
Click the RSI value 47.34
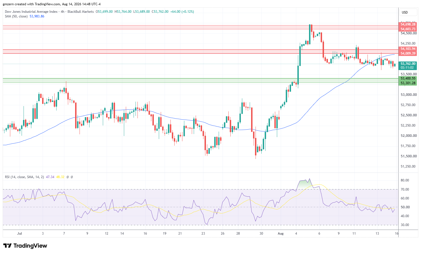tap(50, 177)
